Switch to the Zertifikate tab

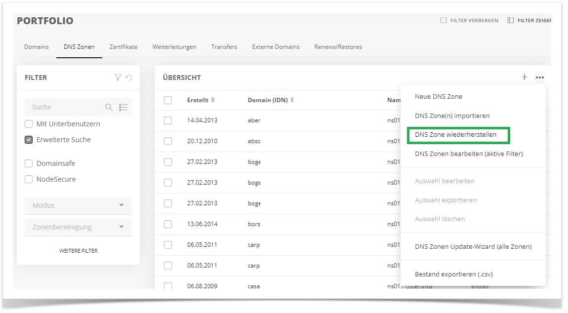(x=123, y=47)
